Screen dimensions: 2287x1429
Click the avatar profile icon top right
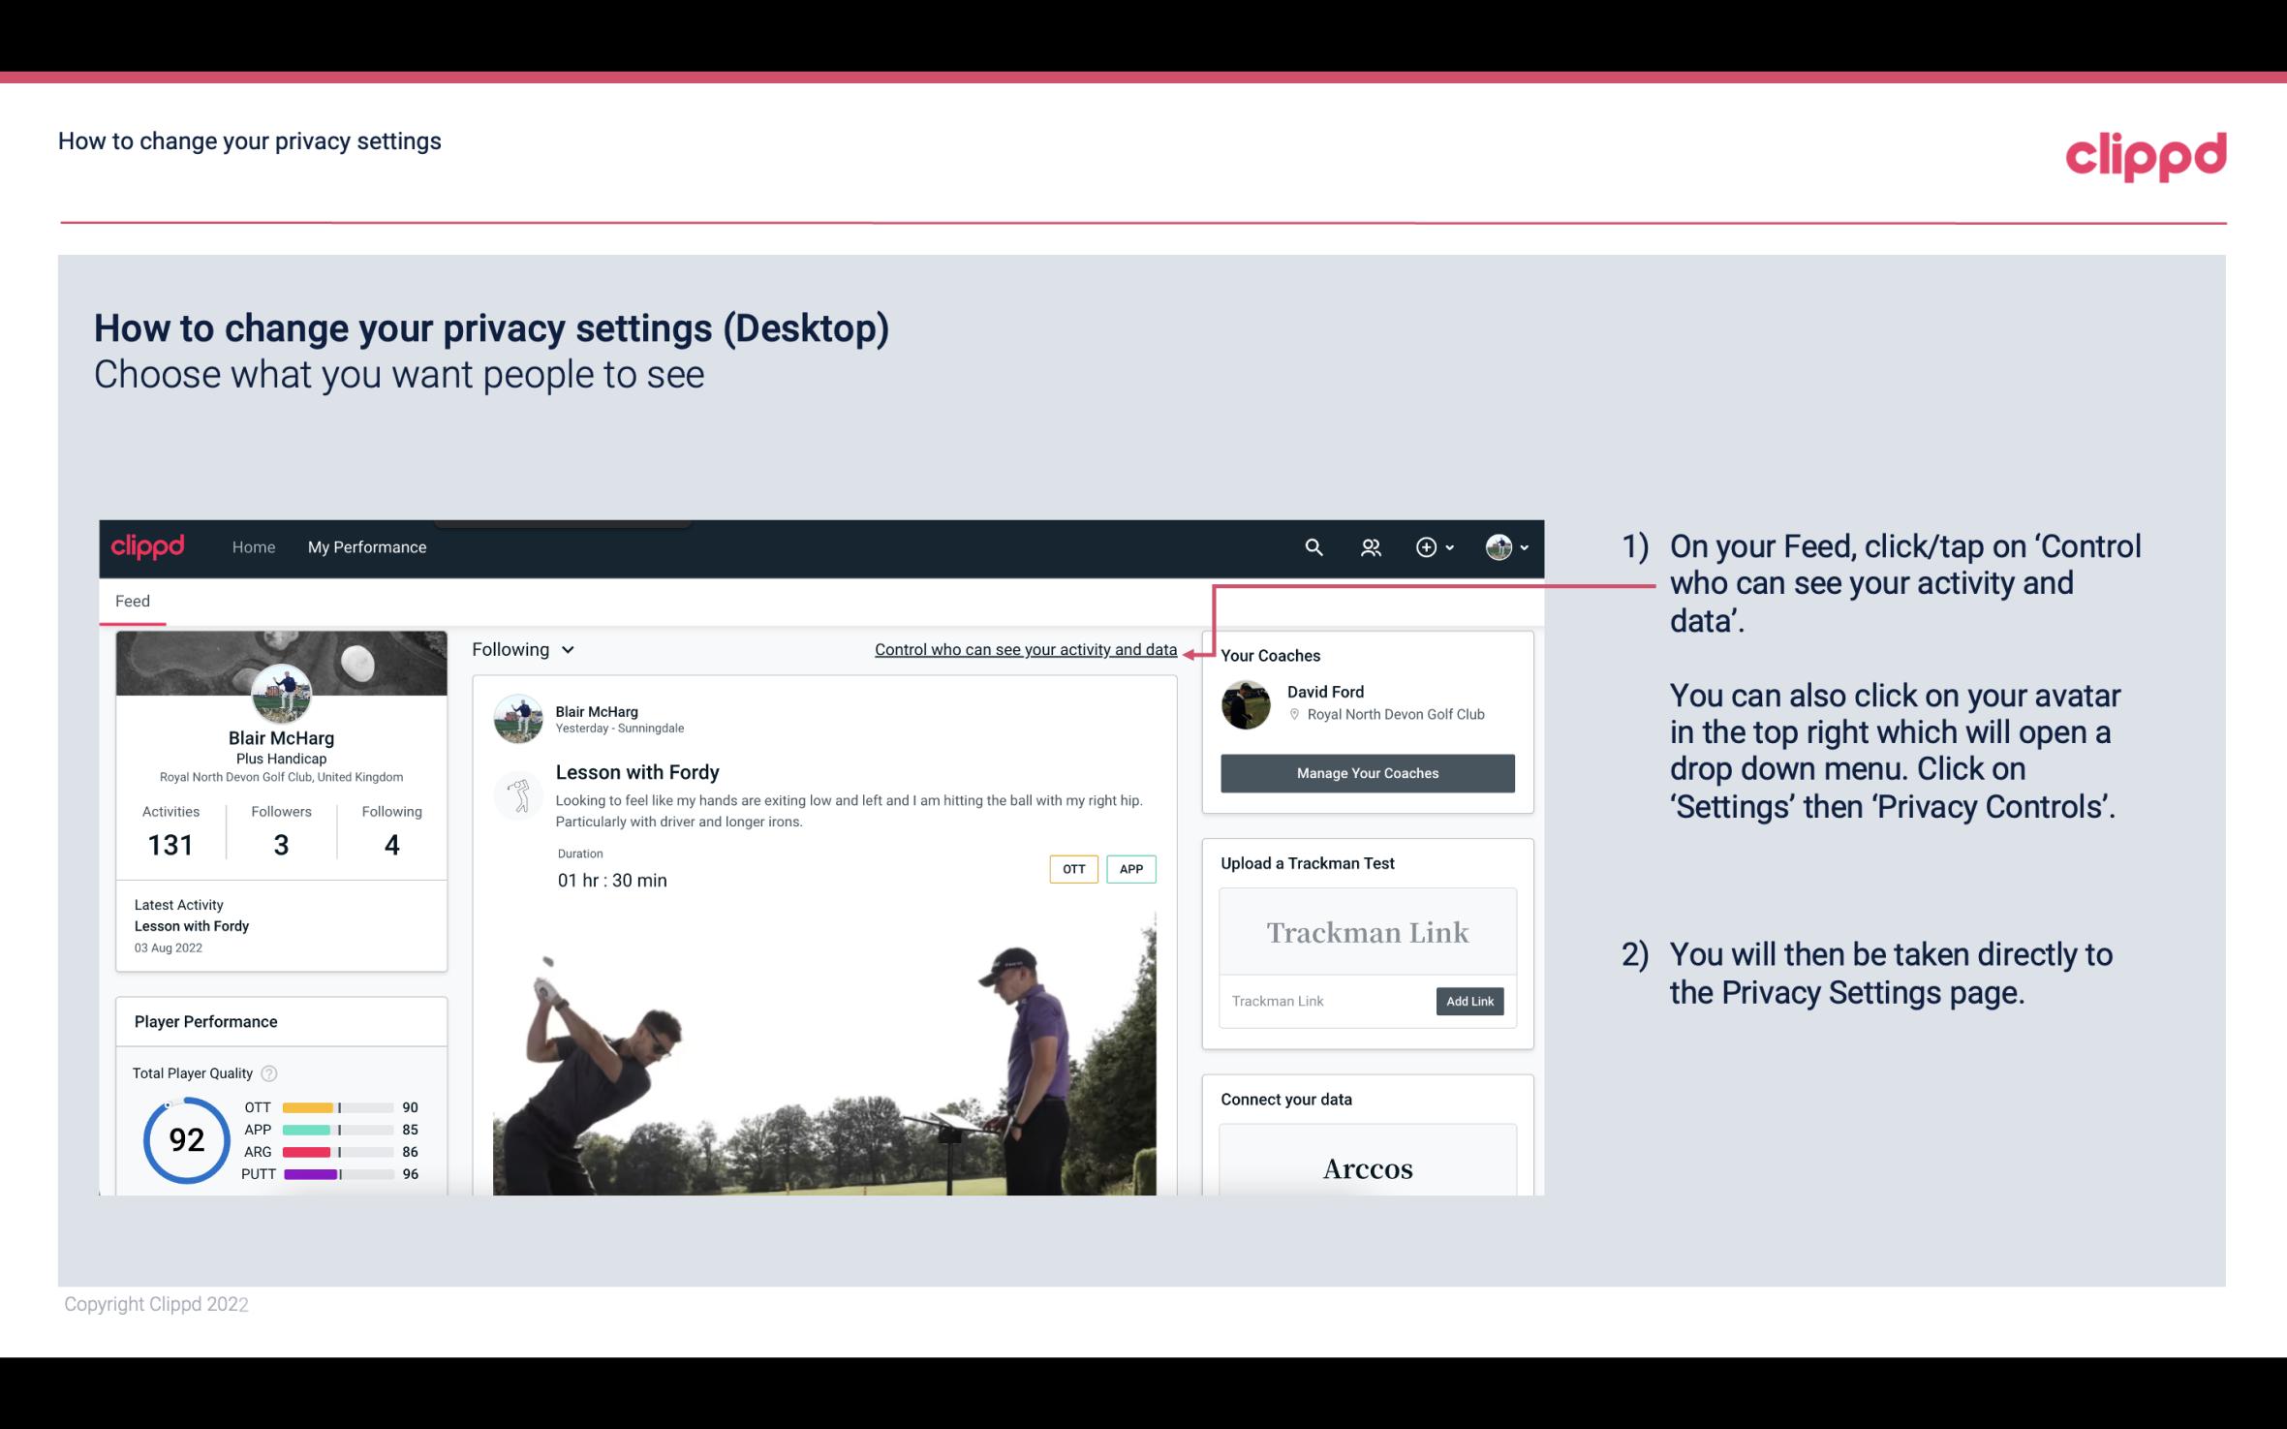tap(1498, 546)
